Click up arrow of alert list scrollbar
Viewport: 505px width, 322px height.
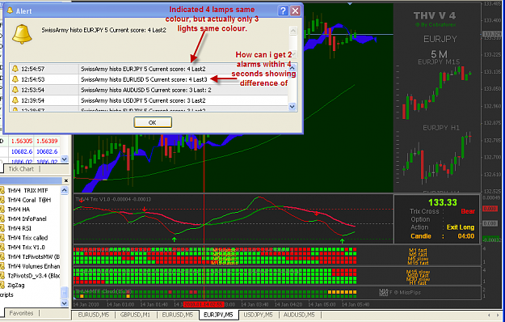pos(292,68)
